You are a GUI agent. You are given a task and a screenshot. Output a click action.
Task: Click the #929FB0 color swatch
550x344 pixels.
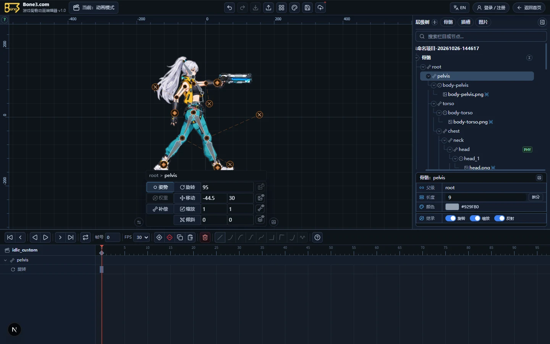click(x=452, y=207)
